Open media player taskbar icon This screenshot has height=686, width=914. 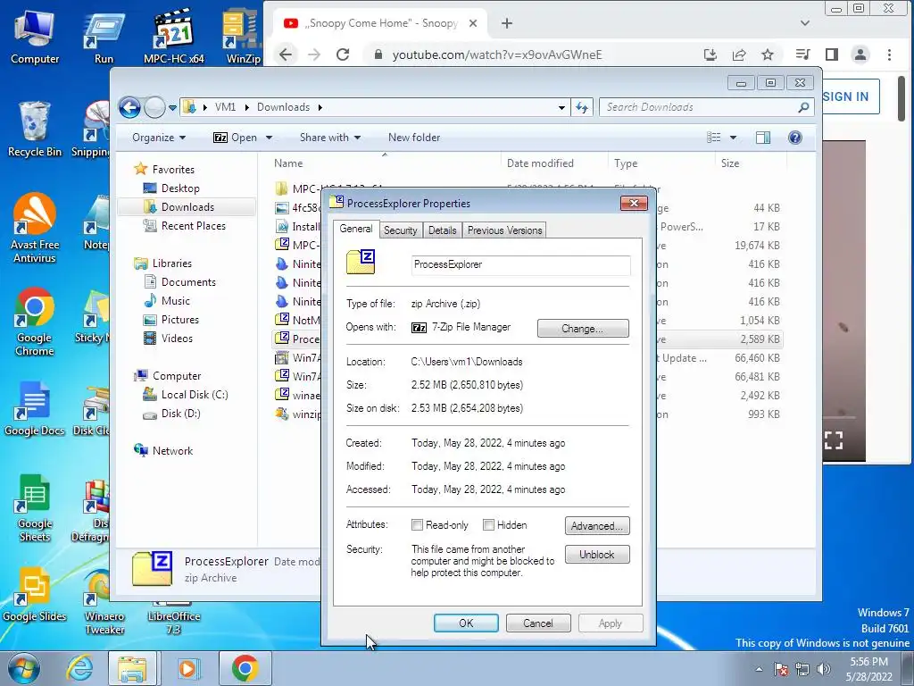[187, 668]
